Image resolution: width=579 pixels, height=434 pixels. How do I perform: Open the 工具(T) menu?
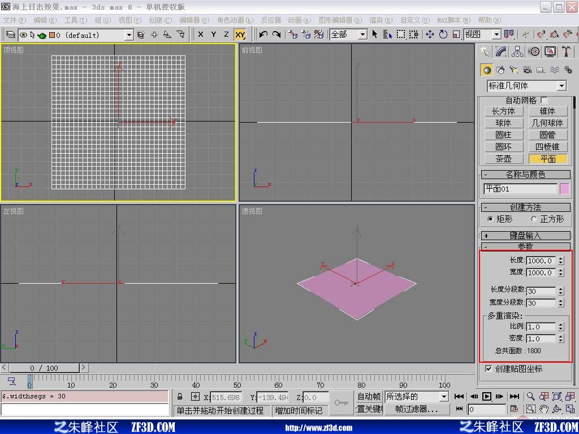click(76, 20)
